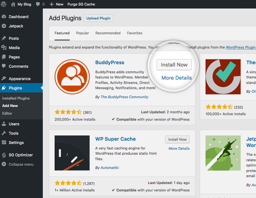This screenshot has width=256, height=198.
Task: Open the Appearance menu
Action: [19, 78]
